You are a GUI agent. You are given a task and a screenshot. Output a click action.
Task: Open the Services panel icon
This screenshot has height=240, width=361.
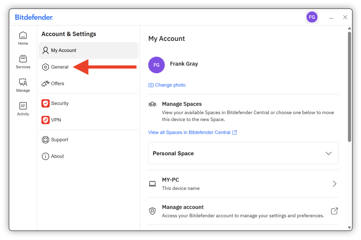(23, 59)
